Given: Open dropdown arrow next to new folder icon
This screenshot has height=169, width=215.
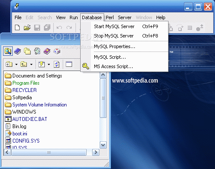Looking at the screenshot, I should (16, 64).
